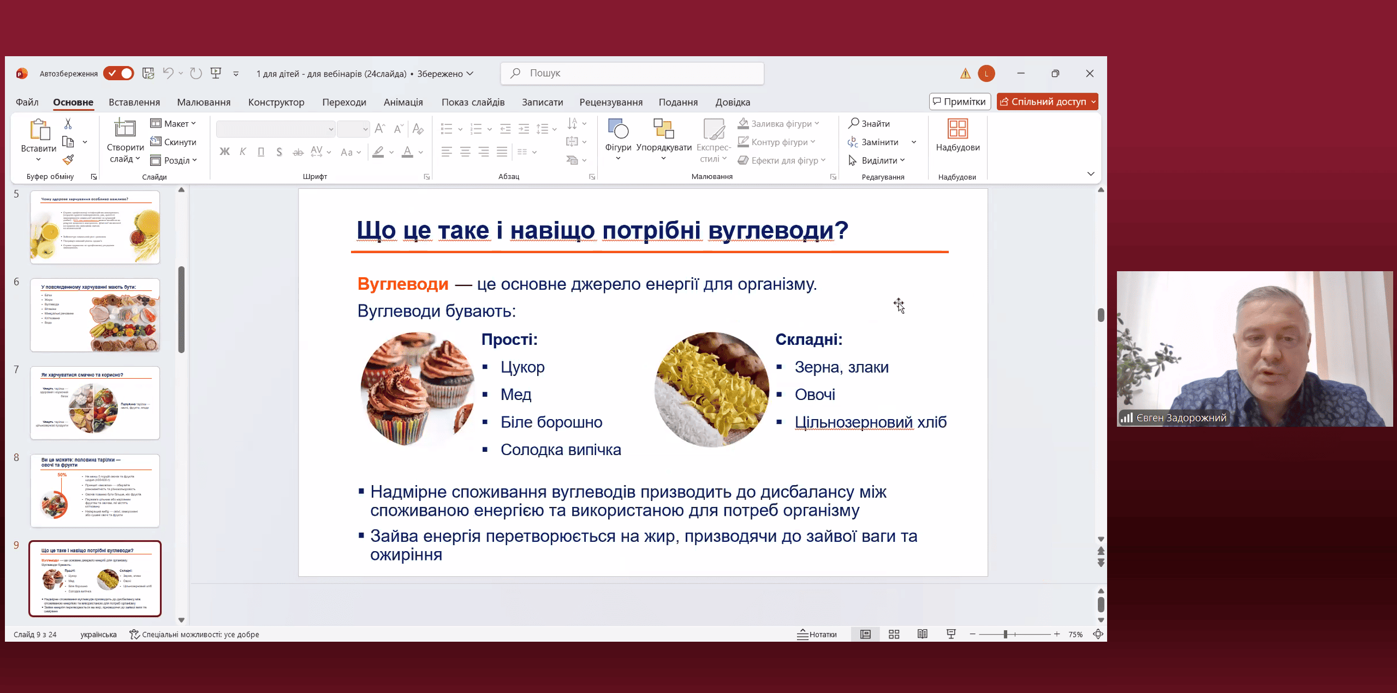
Task: Click Fit slide to window icon
Action: (x=1098, y=634)
